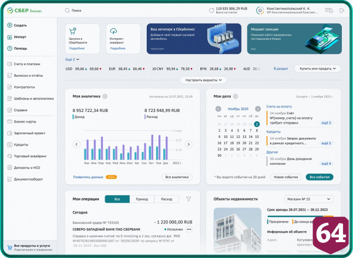The height and width of the screenshot is (258, 353).
Task: Open Подробнее link on the Интернет-эквайринг card
Action: 117,48
